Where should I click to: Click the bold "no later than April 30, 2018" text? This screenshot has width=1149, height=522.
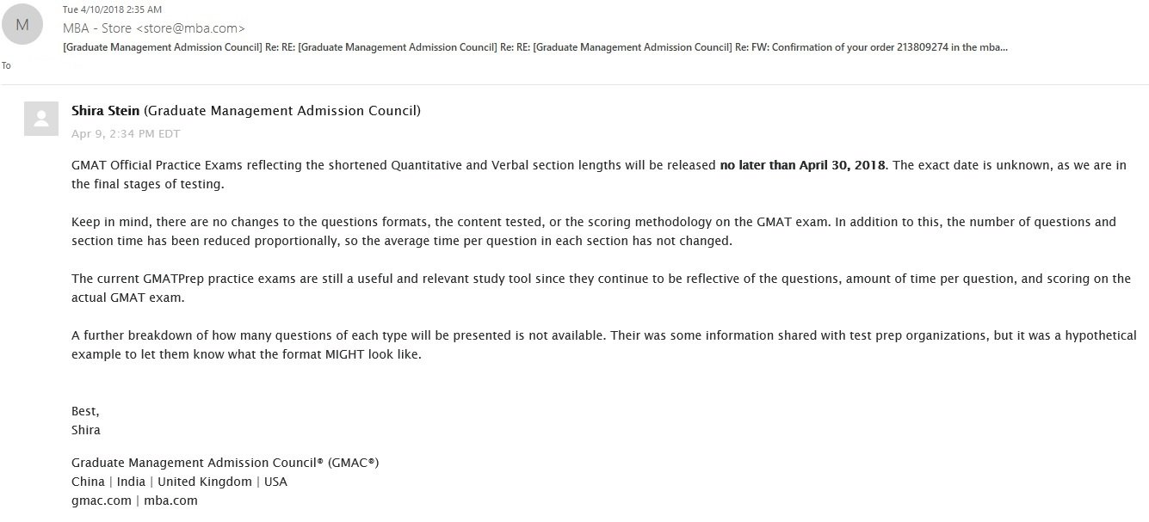[x=802, y=165]
